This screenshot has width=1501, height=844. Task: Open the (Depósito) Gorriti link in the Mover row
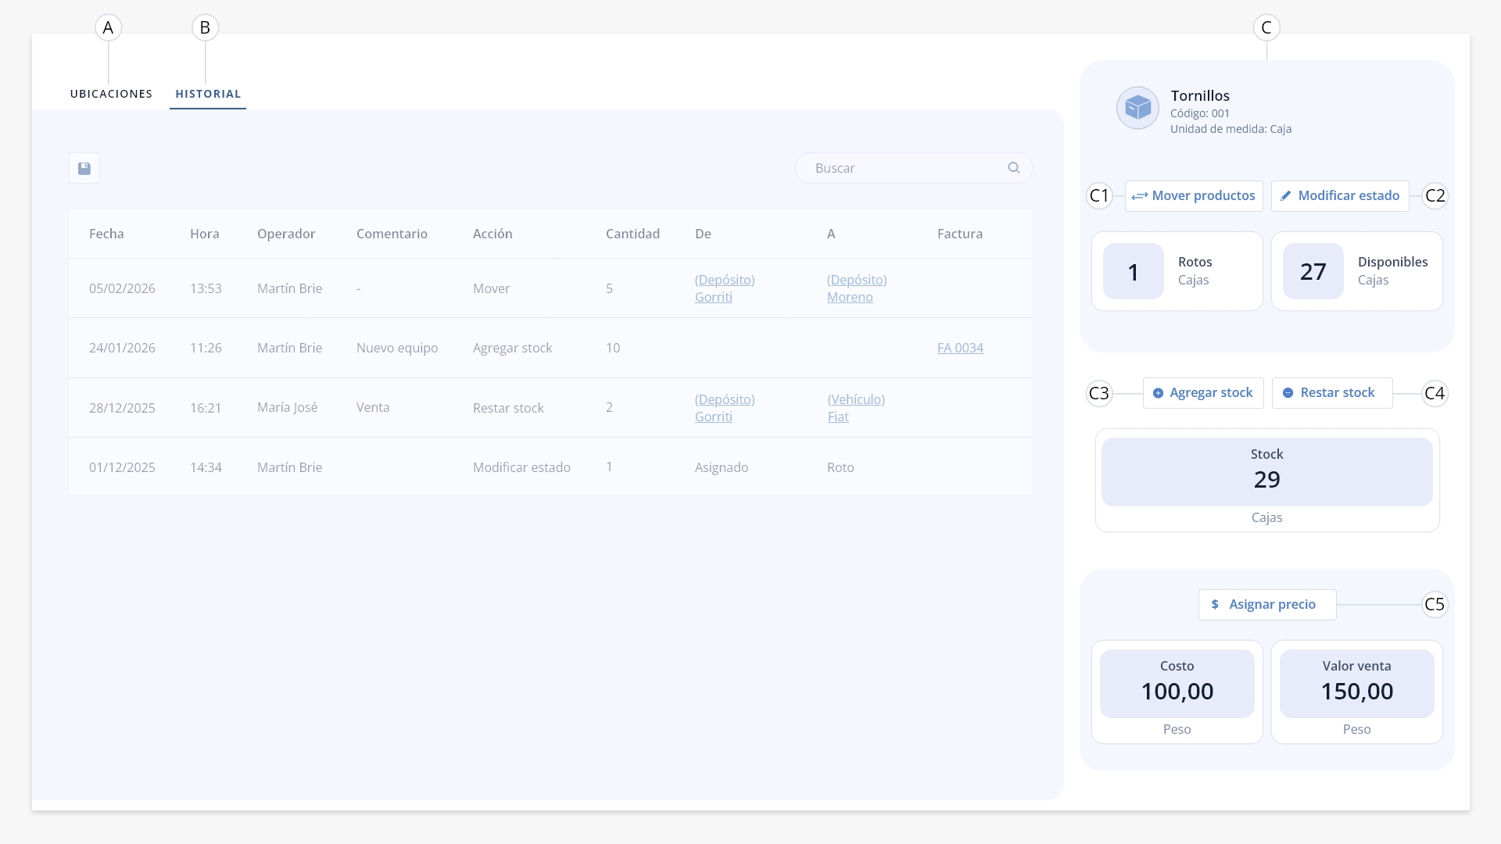[725, 288]
